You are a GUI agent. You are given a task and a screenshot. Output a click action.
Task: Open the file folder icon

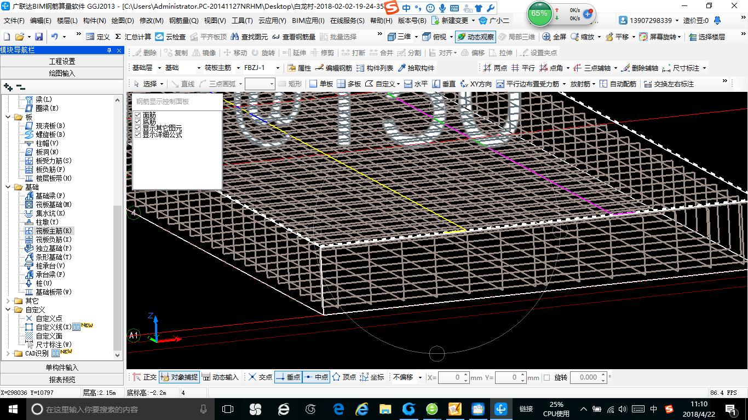click(19, 37)
